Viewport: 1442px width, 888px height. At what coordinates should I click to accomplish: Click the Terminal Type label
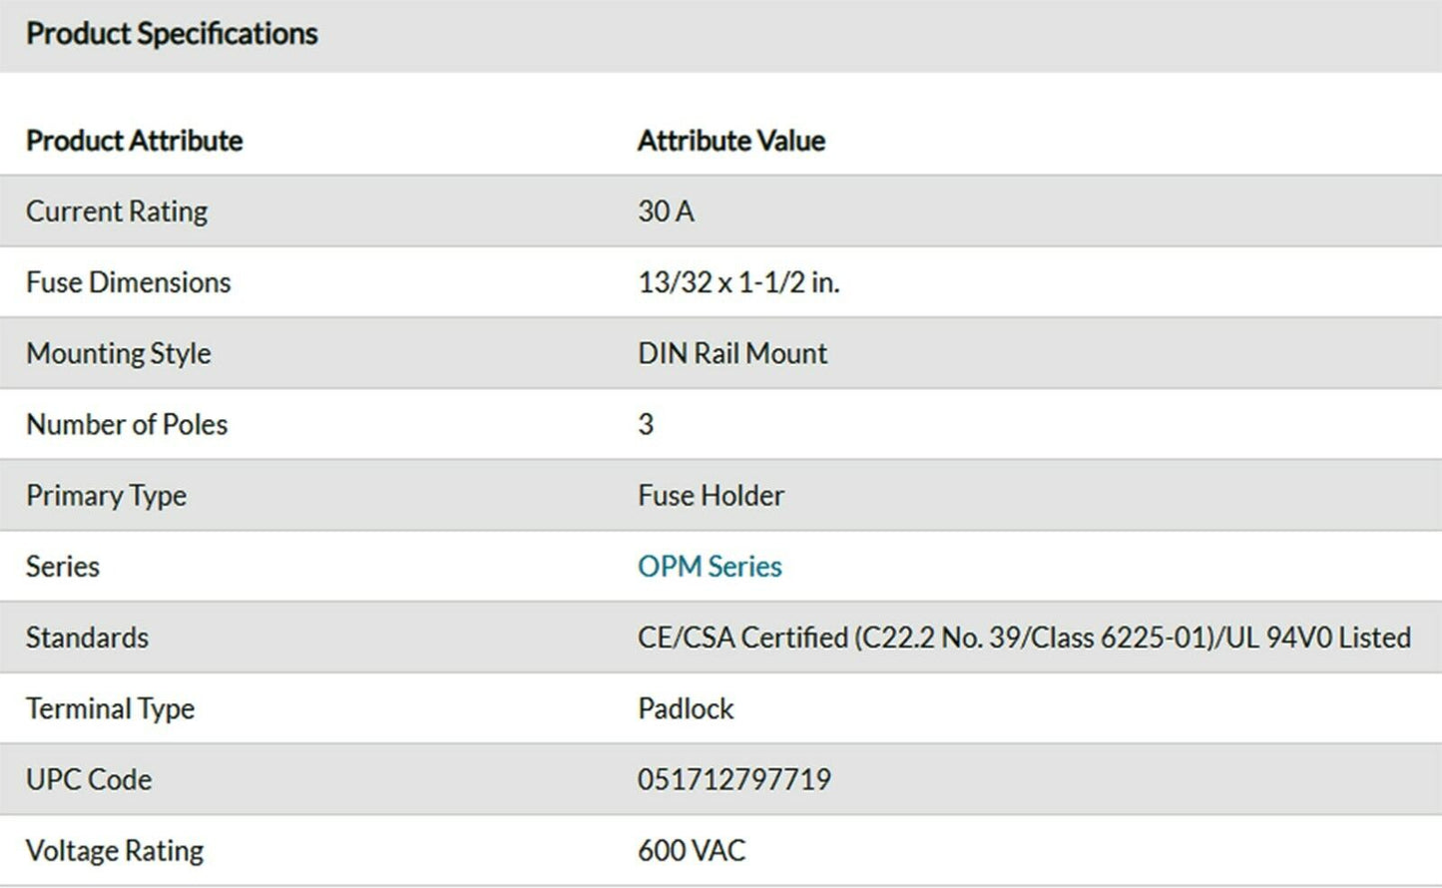[110, 708]
